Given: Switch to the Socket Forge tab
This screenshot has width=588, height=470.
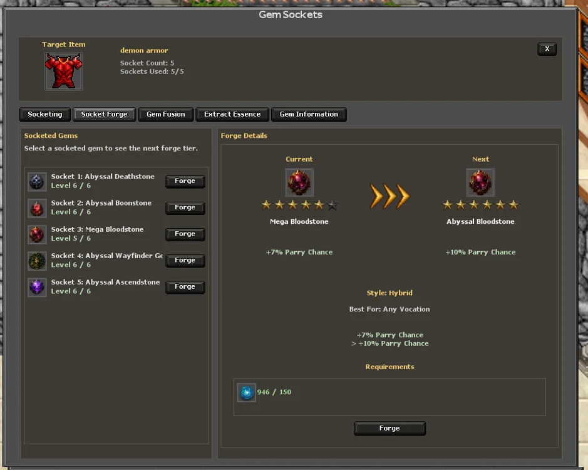Looking at the screenshot, I should [104, 114].
